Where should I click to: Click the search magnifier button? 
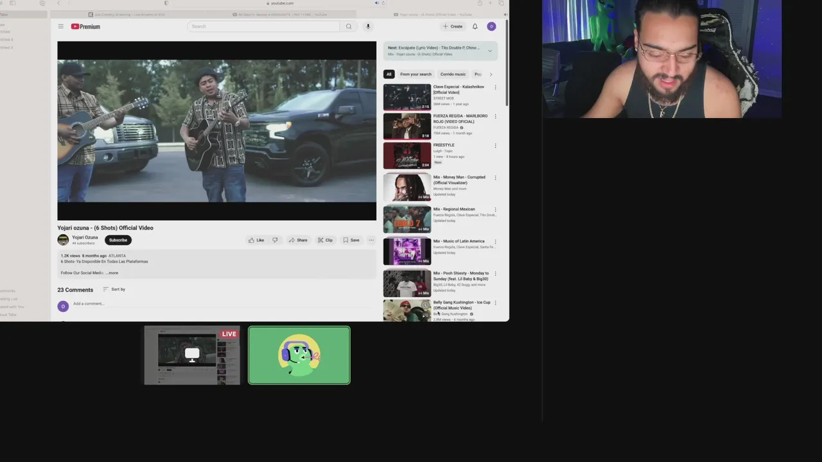tap(349, 26)
